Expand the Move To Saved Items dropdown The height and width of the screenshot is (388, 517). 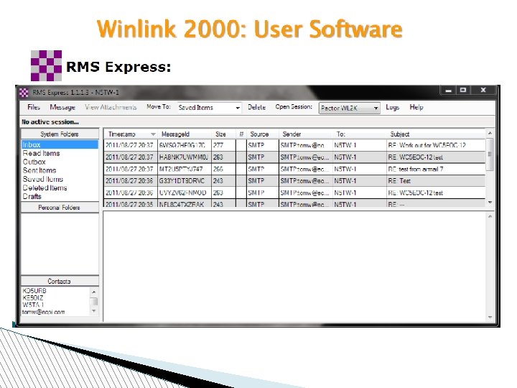pyautogui.click(x=238, y=108)
